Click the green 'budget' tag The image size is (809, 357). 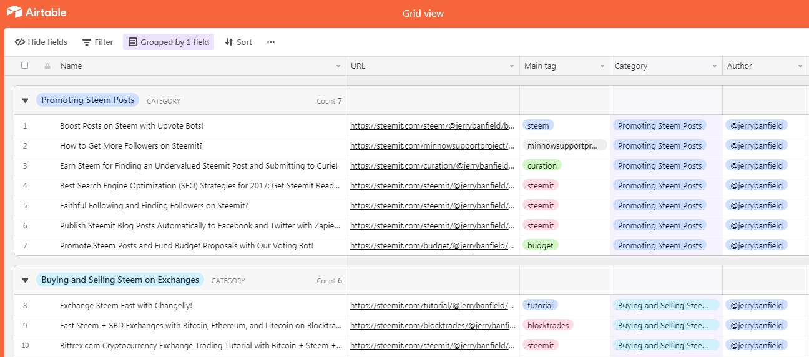pos(540,245)
